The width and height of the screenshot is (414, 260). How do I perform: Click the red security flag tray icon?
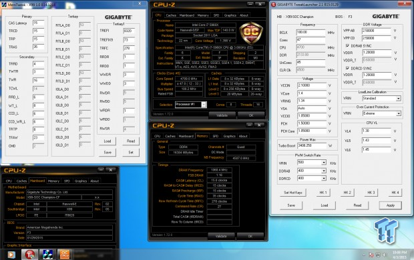(x=371, y=255)
